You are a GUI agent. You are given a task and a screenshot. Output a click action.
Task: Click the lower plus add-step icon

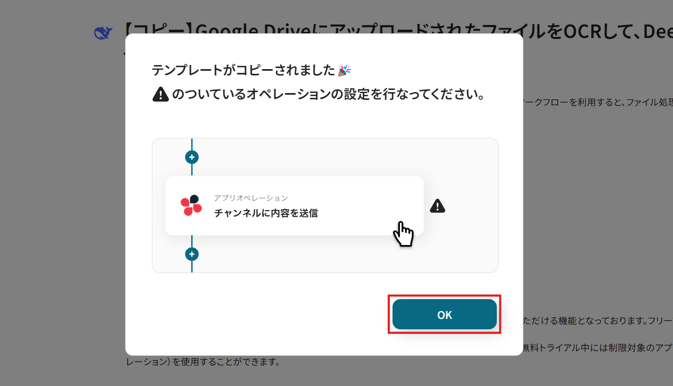(192, 254)
